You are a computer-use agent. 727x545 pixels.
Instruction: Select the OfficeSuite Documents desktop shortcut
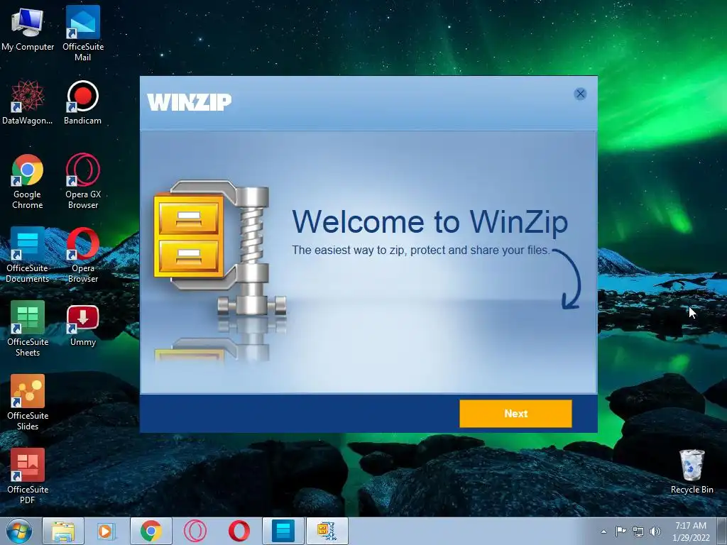[x=28, y=255]
